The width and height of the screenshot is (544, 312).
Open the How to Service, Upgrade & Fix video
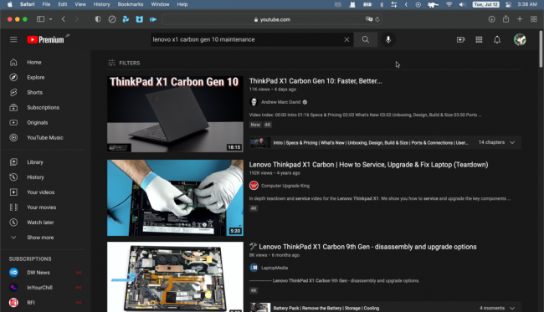click(x=368, y=165)
